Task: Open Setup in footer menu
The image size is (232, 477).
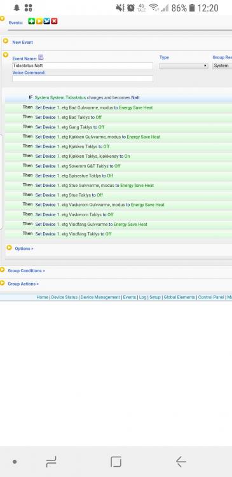Action: 154,297
